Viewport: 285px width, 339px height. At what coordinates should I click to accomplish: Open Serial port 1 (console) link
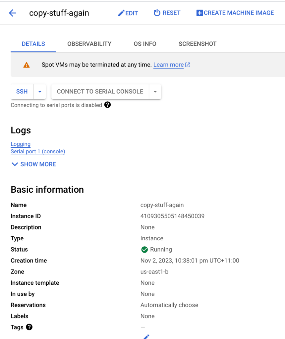click(x=38, y=152)
